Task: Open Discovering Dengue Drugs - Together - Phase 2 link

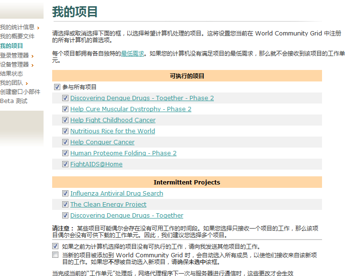Action: pos(142,98)
